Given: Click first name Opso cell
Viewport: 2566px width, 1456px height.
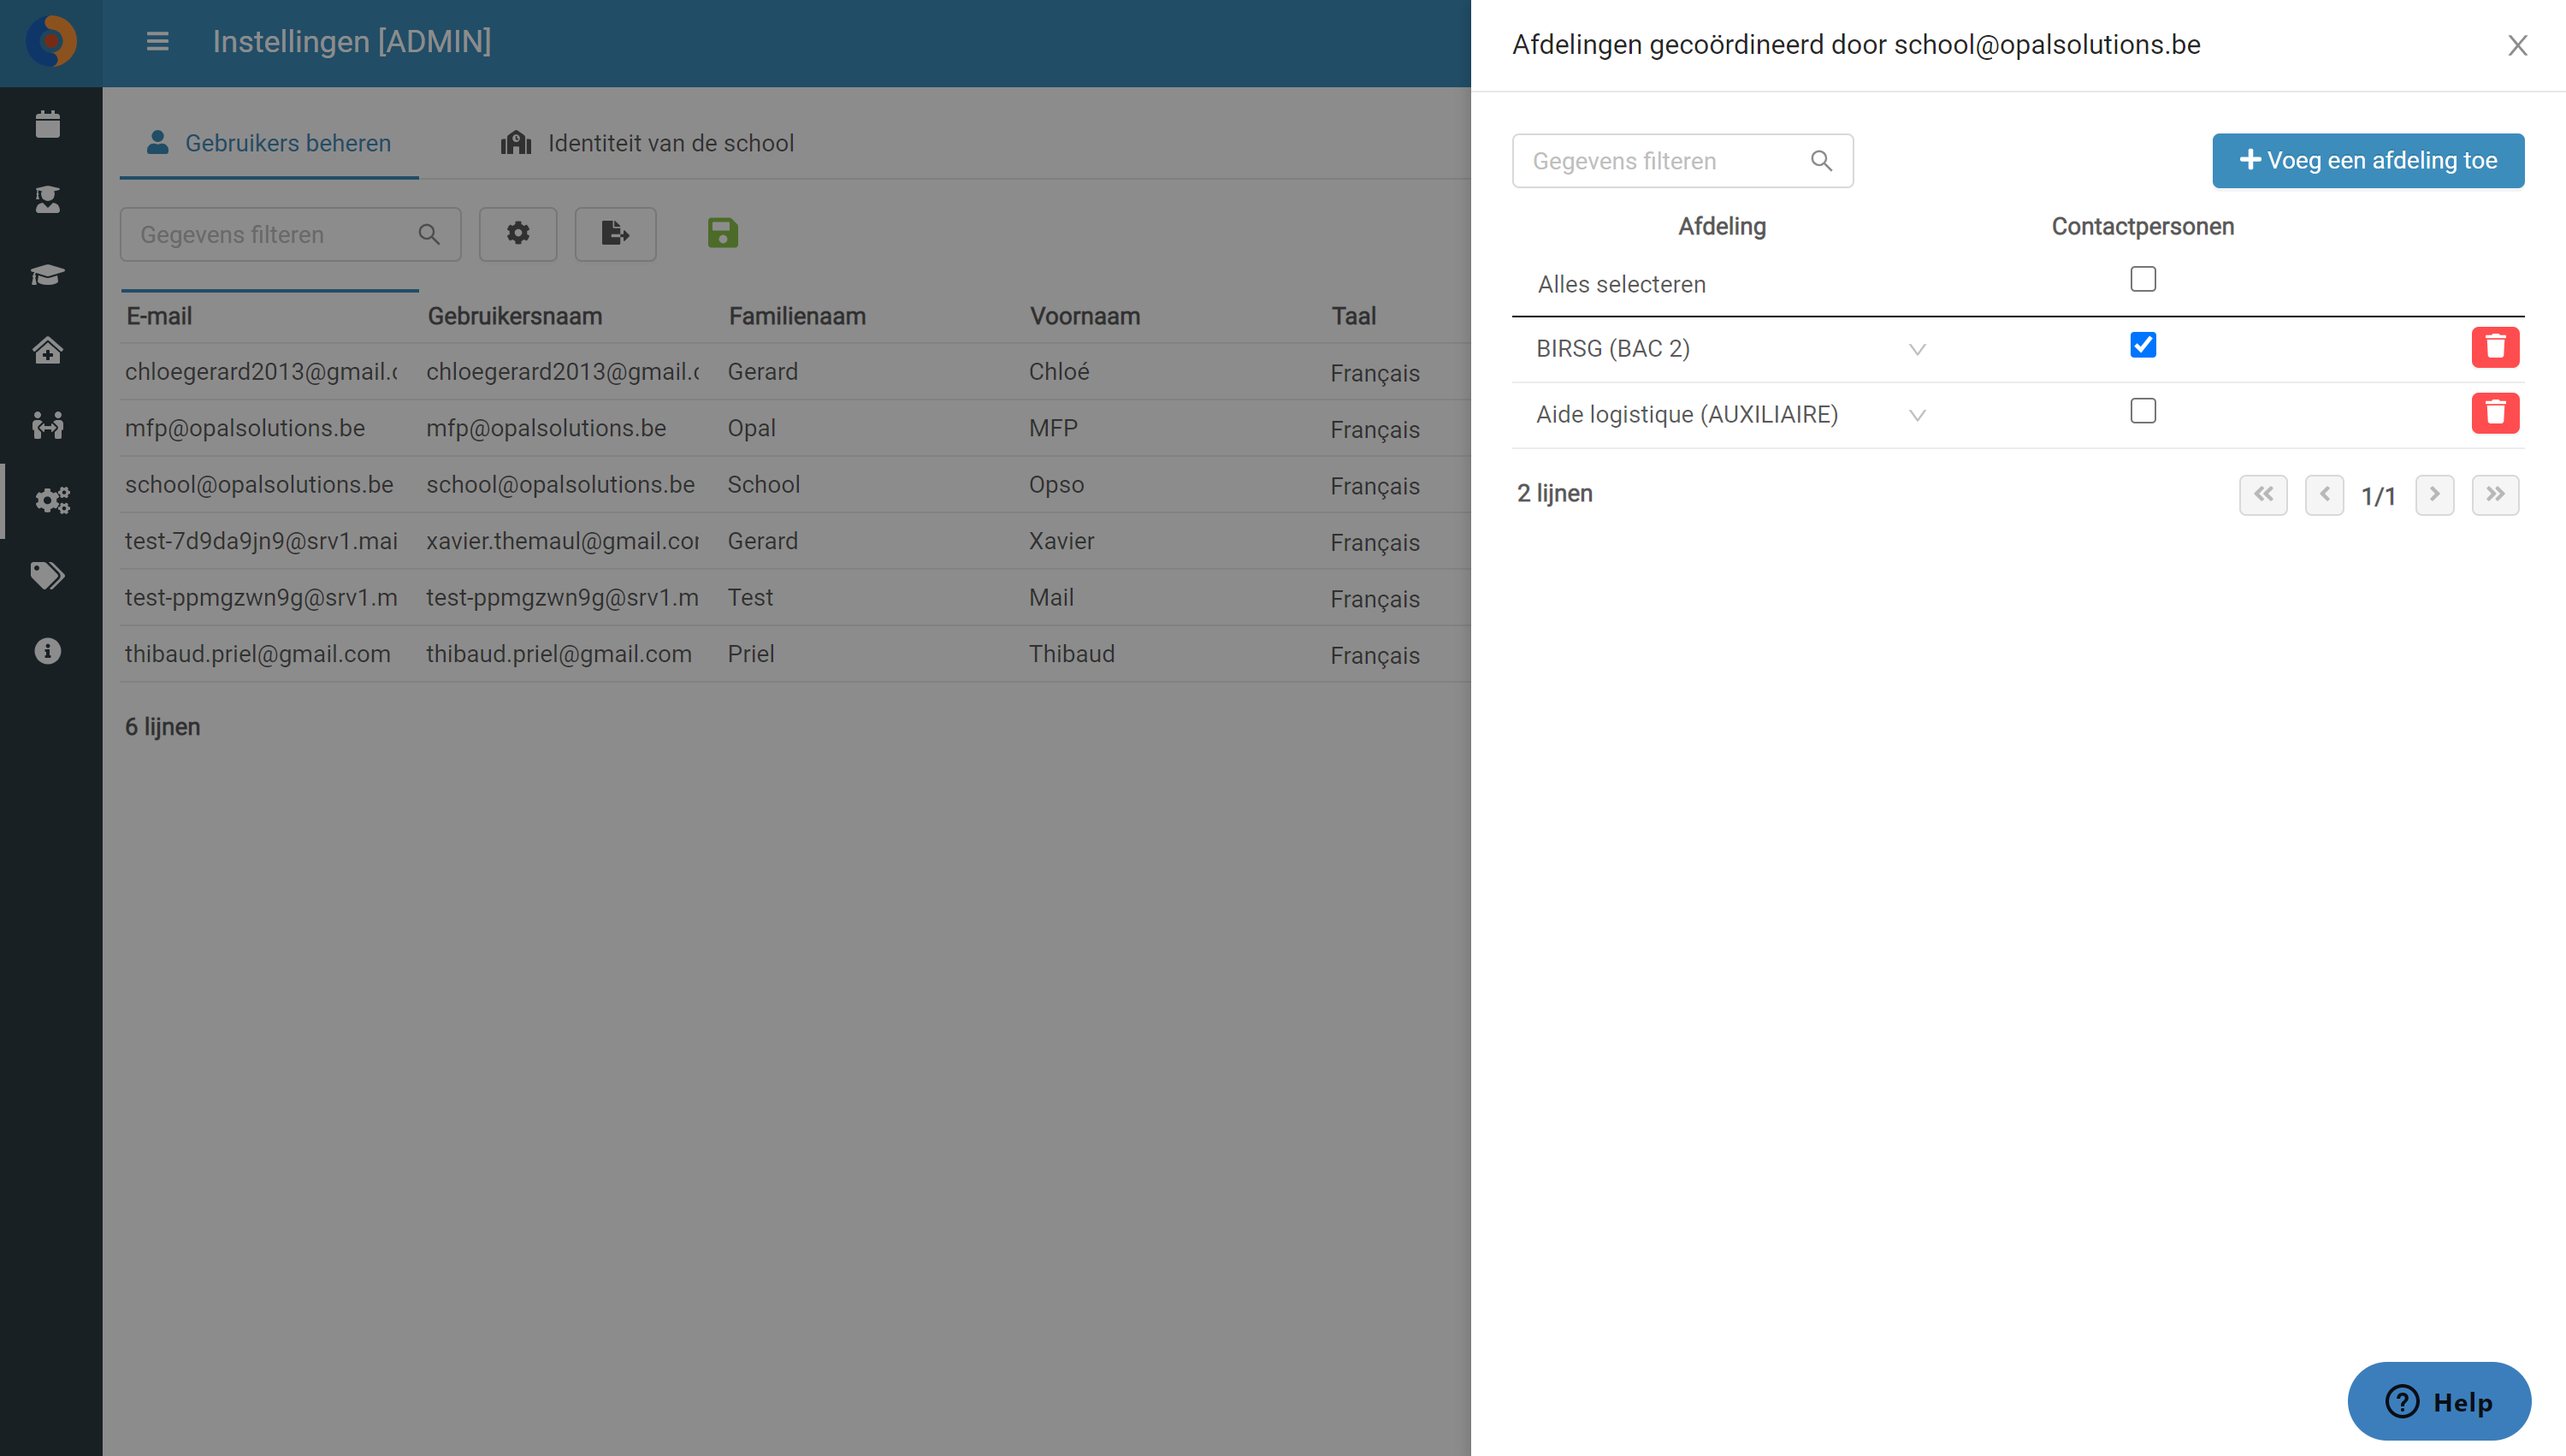Looking at the screenshot, I should click(1056, 485).
